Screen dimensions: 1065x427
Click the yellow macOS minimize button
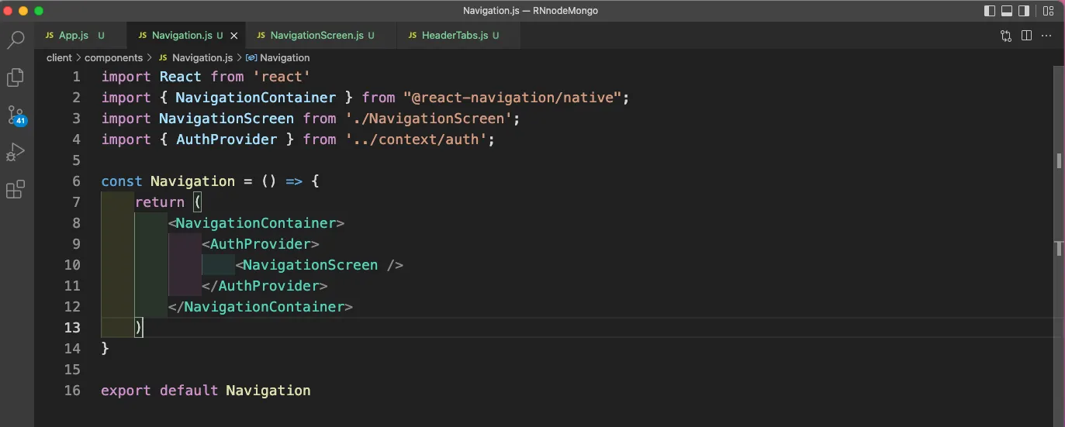pyautogui.click(x=23, y=11)
